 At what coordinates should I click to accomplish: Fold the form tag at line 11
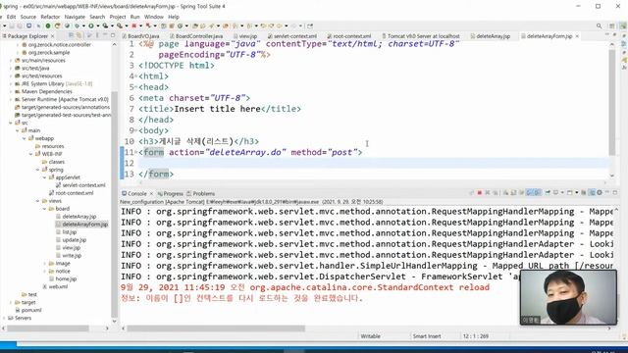[x=135, y=153]
